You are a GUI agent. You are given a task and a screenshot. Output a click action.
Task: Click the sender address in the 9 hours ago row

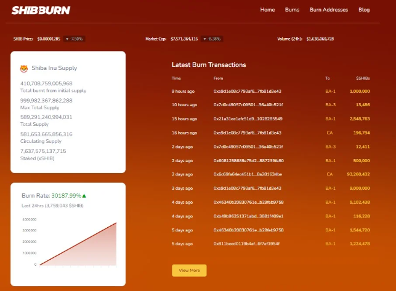click(x=247, y=91)
